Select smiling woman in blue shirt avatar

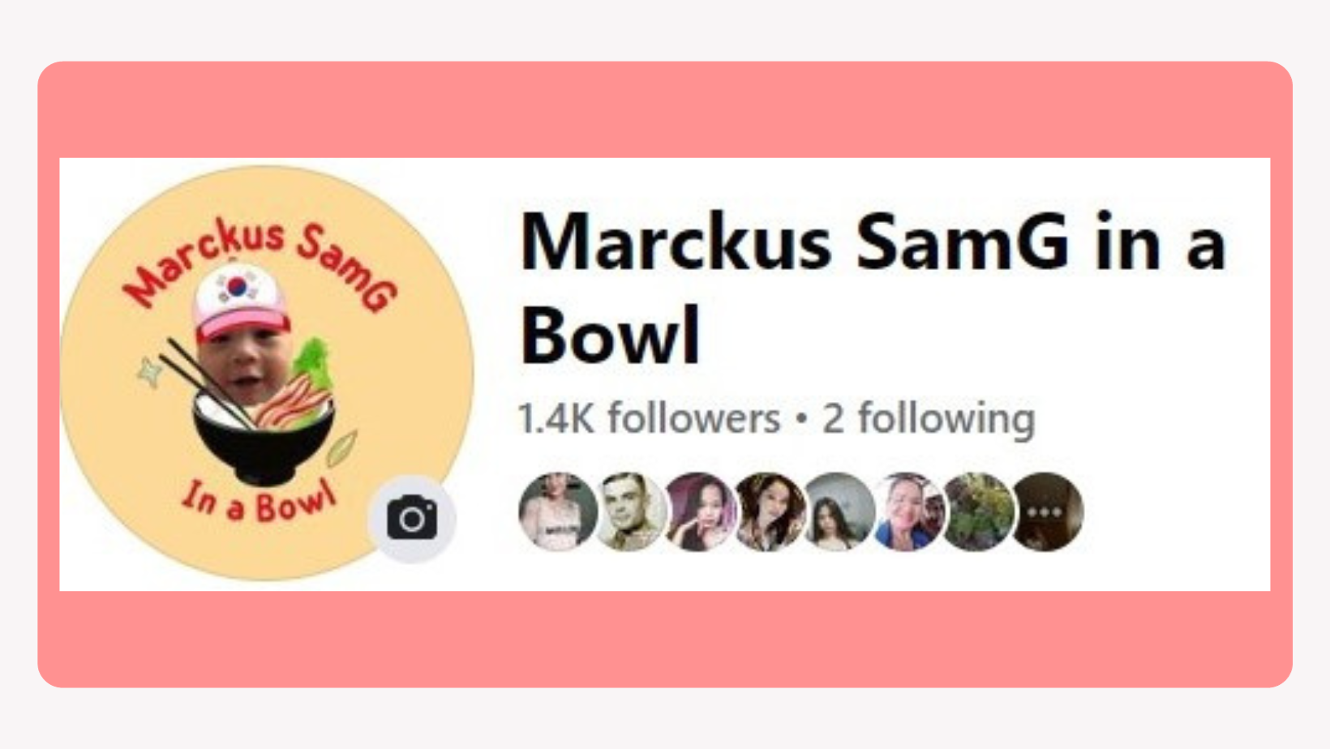click(x=907, y=511)
